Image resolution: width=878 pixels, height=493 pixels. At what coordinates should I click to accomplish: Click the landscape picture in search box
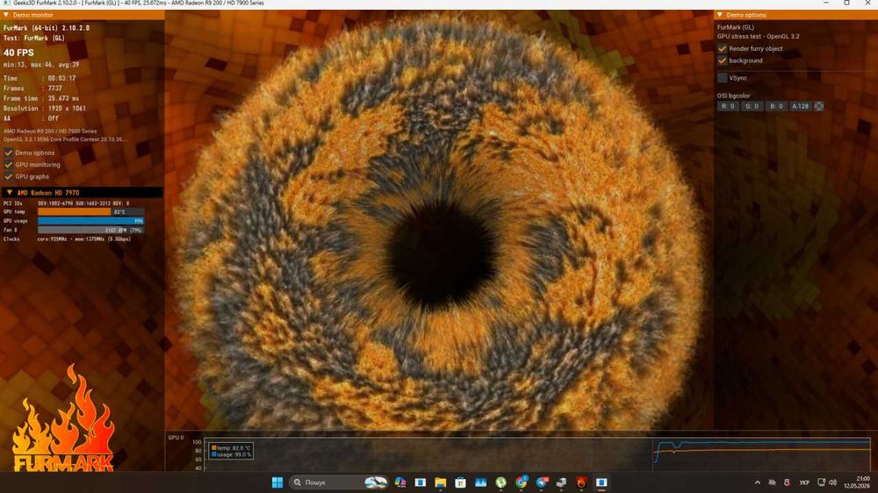click(375, 482)
